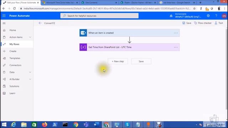This screenshot has height=128, width=228.
Task: Click the Solutions icon in sidebar
Action: (x=4, y=86)
